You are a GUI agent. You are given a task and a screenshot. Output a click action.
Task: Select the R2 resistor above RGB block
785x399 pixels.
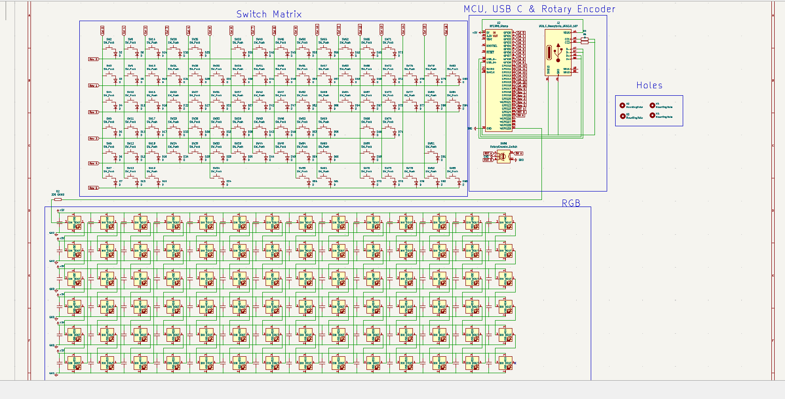(x=58, y=199)
